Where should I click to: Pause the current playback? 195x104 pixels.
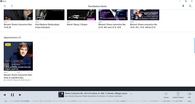click(12, 95)
